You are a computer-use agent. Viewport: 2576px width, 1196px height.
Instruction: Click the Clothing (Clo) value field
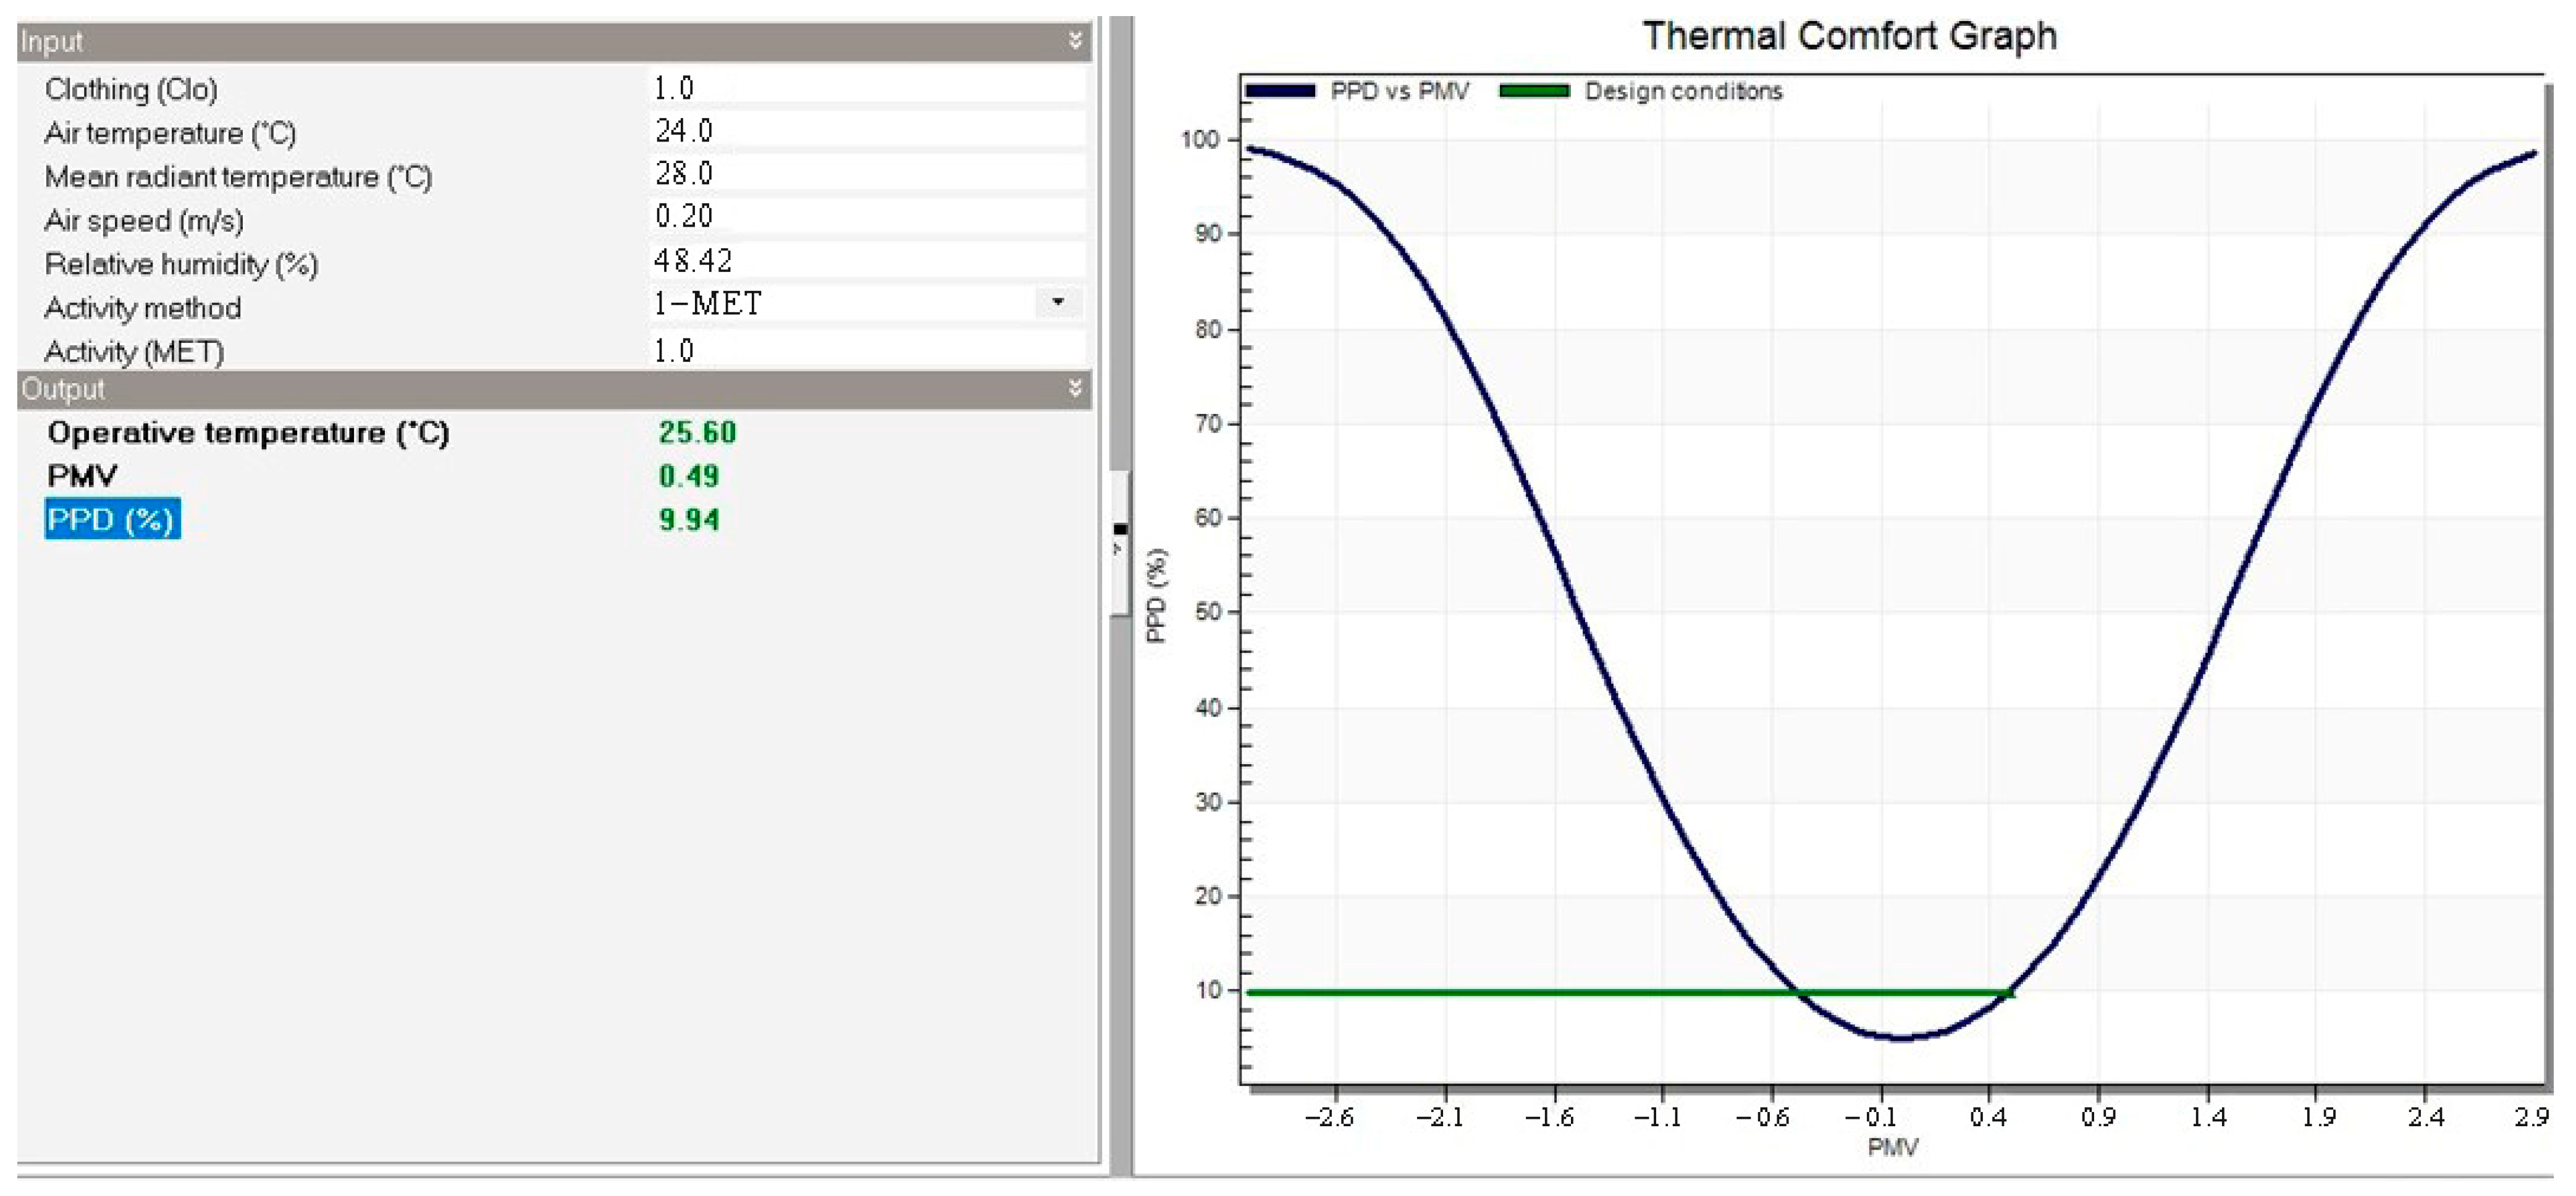(x=865, y=88)
